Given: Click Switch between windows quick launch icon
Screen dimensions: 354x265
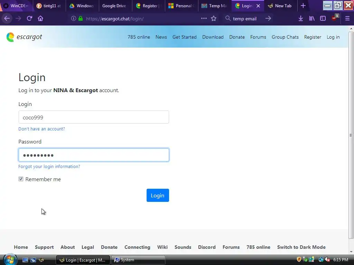Looking at the screenshot, I should pos(33,260).
